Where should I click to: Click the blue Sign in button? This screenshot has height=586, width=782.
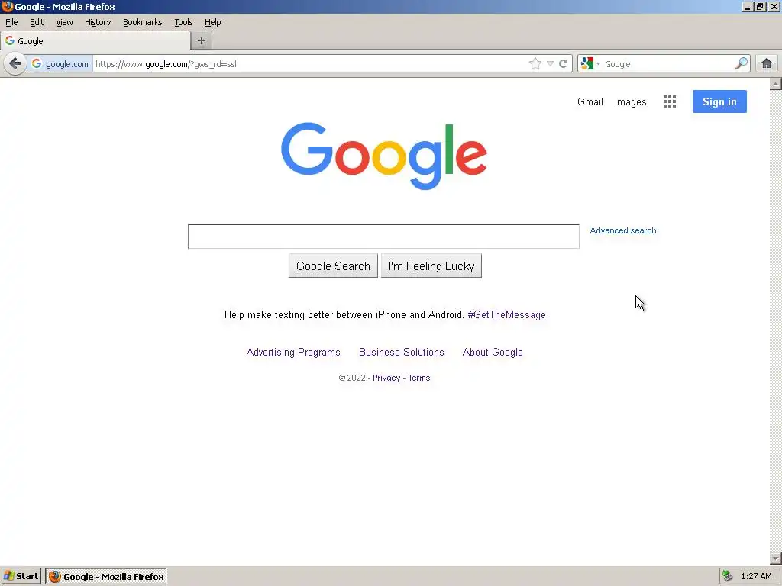click(x=719, y=101)
